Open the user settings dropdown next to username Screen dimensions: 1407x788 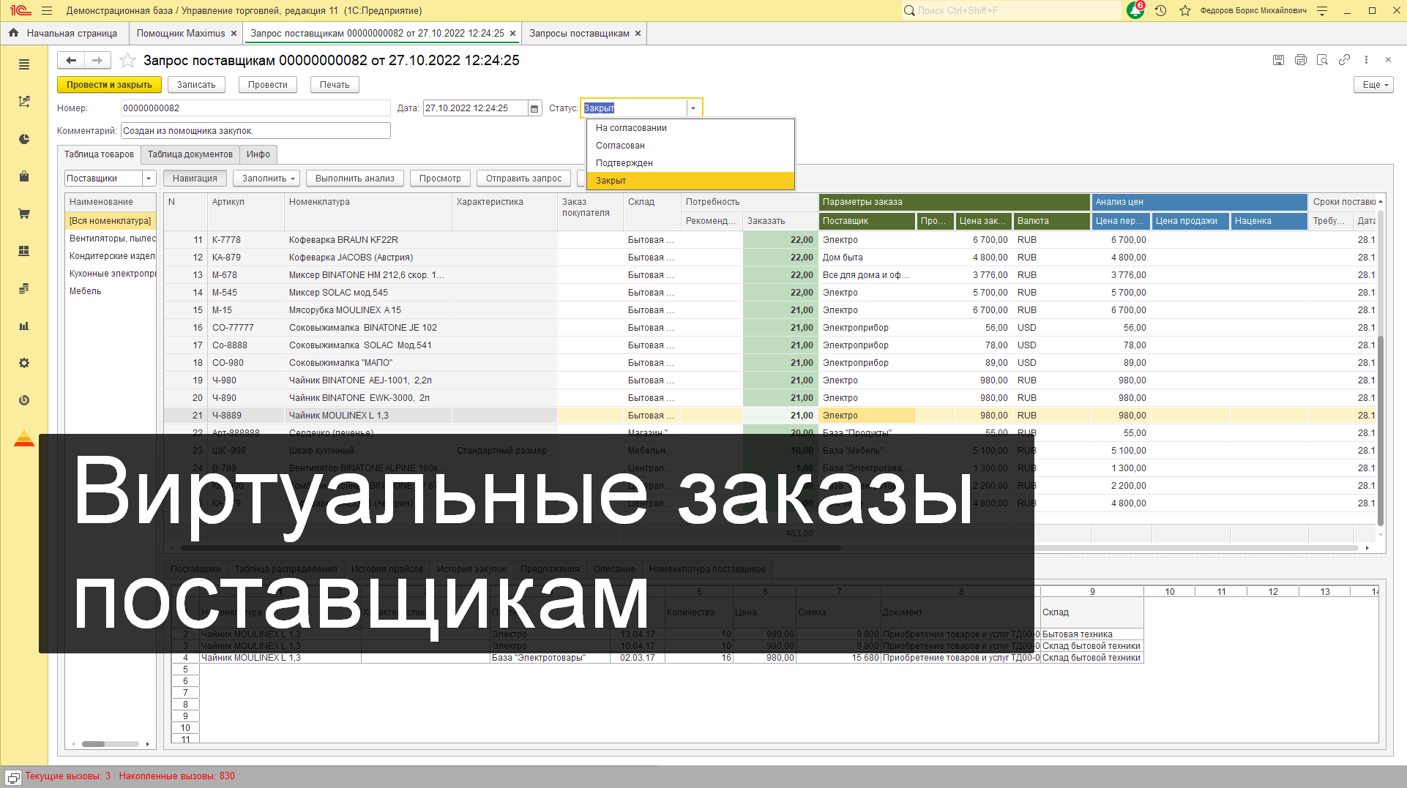tap(1322, 11)
